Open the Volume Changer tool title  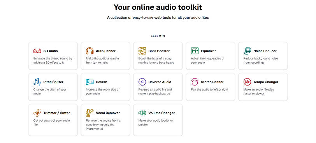coord(162,113)
